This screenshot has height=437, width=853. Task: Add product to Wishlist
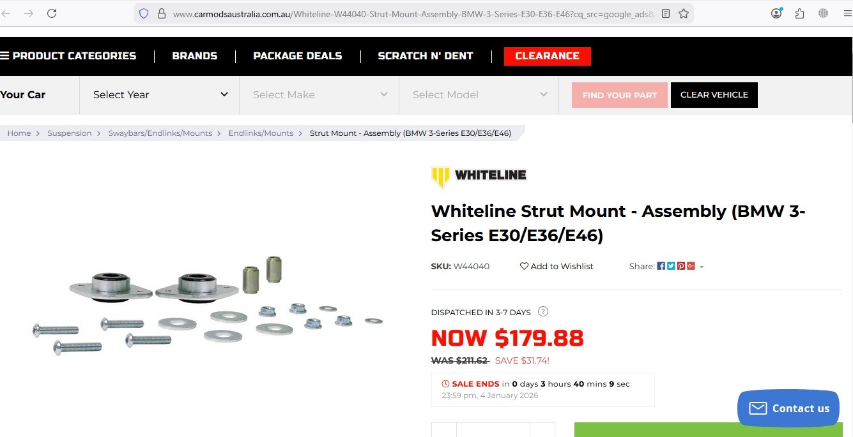click(x=557, y=266)
